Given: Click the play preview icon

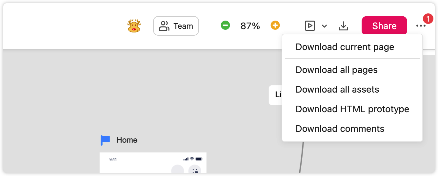Looking at the screenshot, I should 310,26.
